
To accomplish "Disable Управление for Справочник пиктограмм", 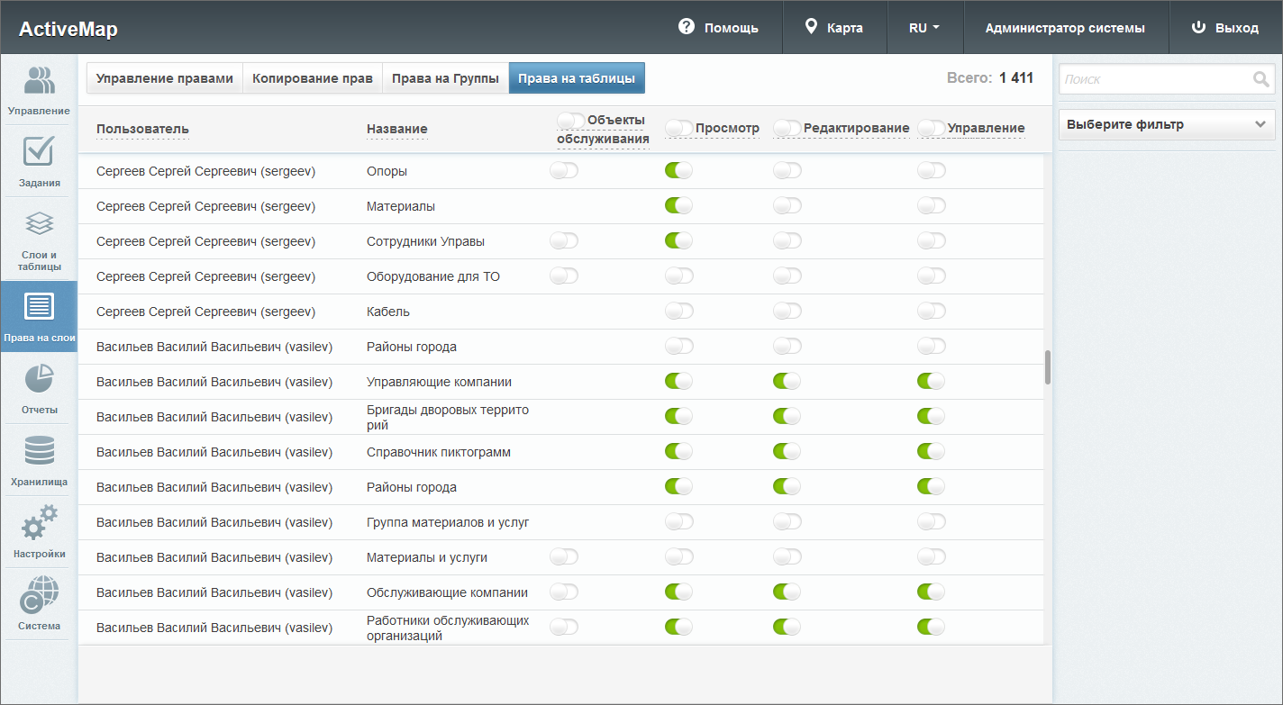I will [931, 451].
